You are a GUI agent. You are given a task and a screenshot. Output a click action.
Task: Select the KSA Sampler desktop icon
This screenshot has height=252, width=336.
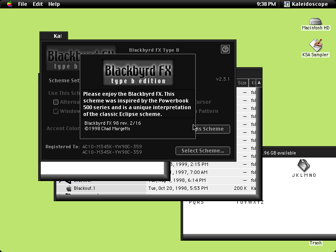tap(315, 45)
